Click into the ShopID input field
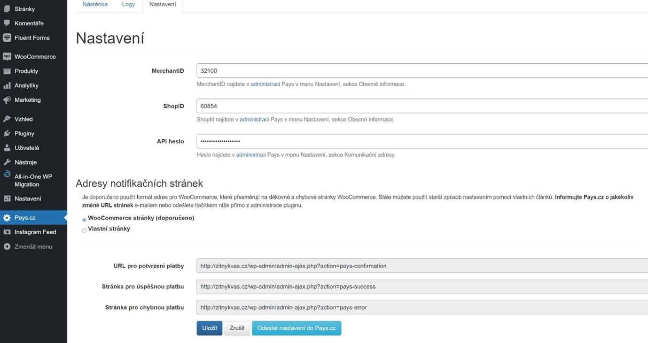 click(x=422, y=106)
